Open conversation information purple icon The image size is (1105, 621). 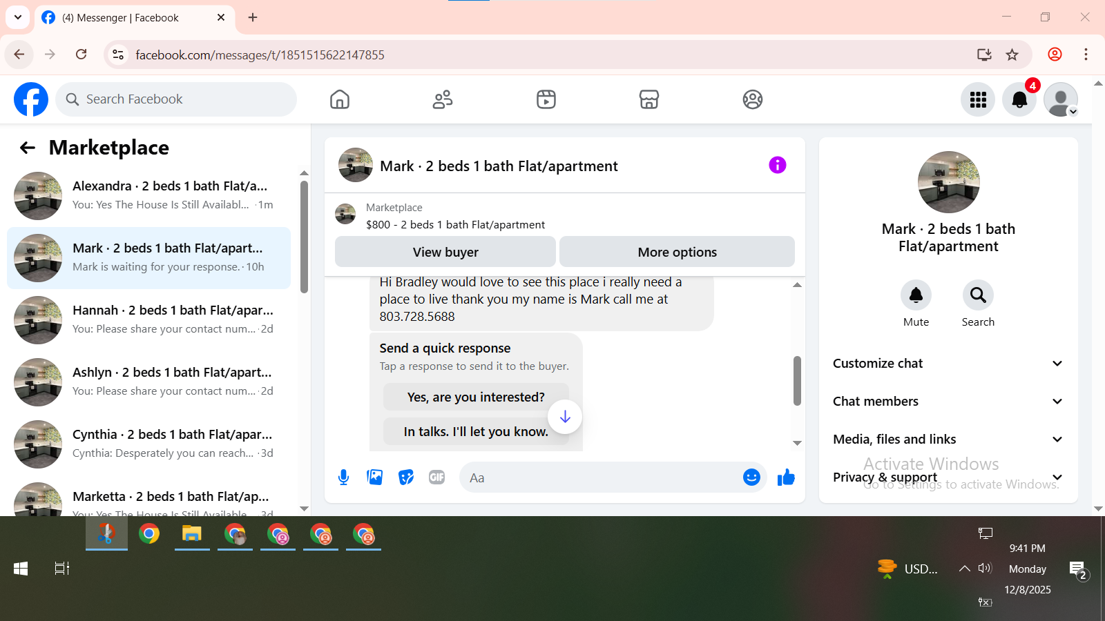(778, 165)
